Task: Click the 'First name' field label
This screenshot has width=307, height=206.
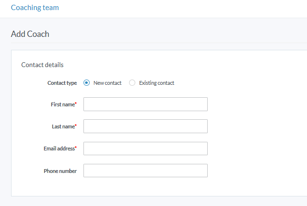Action: pos(62,104)
